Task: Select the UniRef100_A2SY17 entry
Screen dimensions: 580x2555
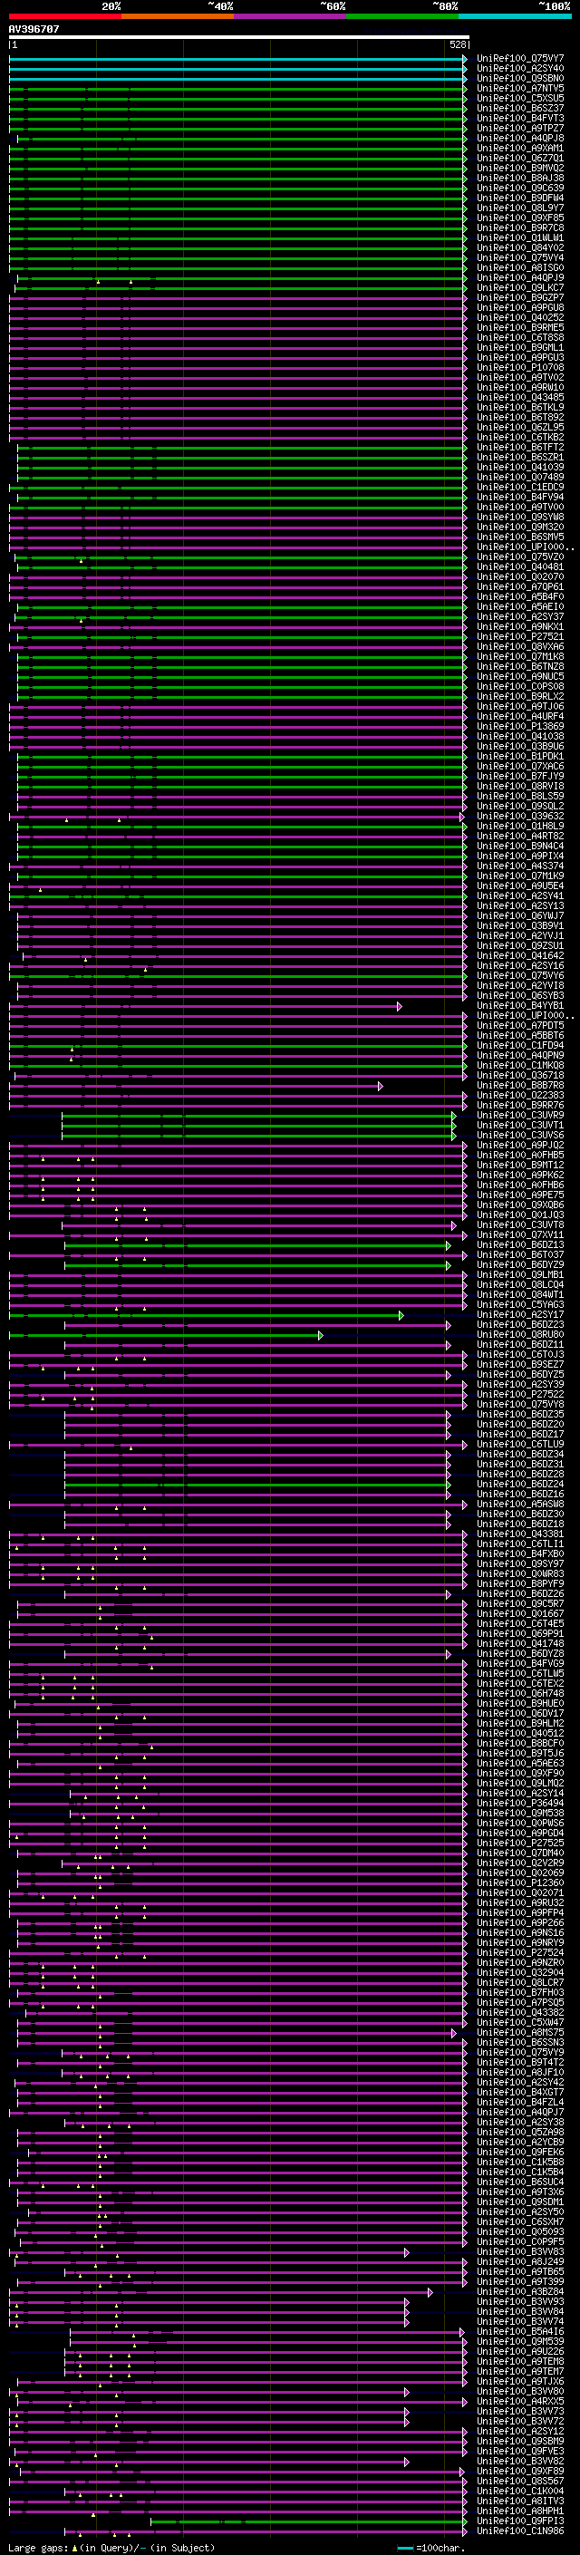Action: pyautogui.click(x=520, y=1314)
